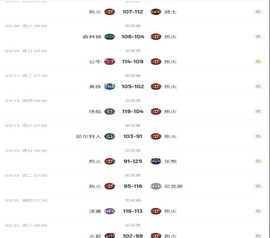This screenshot has width=270, height=238.
Task: Click the Pistons DET team logo
Action: tap(110, 211)
